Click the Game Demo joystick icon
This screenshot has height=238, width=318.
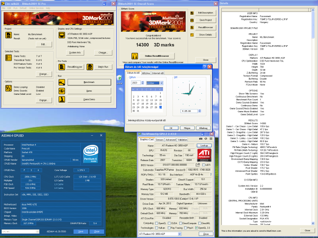click(x=62, y=100)
